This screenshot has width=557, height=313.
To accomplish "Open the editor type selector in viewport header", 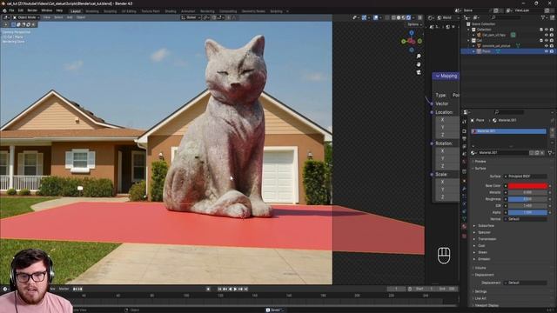I will (6, 17).
